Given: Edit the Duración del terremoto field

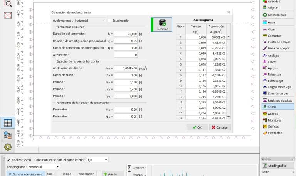Looking at the screenshot, I should (x=126, y=34).
